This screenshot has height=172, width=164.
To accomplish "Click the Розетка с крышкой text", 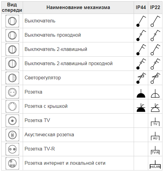I will pos(46,106).
